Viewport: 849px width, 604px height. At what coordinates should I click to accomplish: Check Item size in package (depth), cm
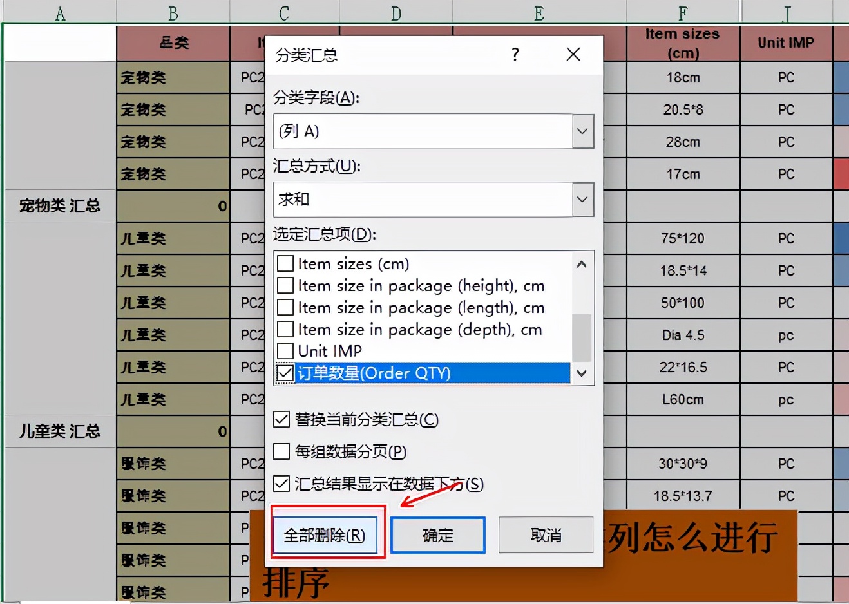[x=285, y=329]
